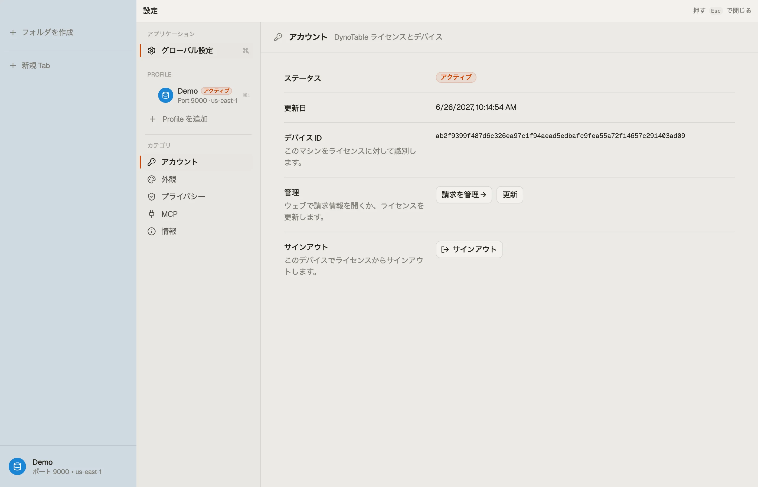The width and height of the screenshot is (758, 487).
Task: Click the database icon in bottom-left Demo footer
Action: (x=17, y=466)
